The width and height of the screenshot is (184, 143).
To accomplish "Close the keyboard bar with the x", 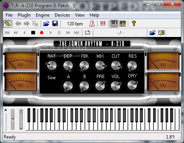I will [6, 110].
